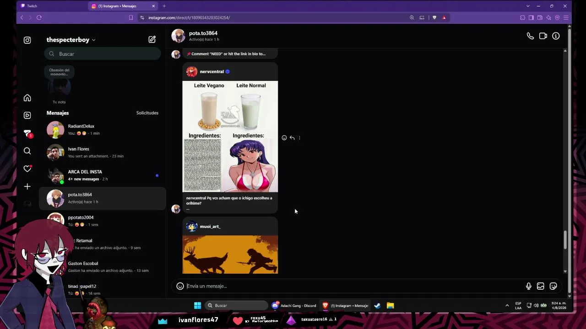
Task: Open more options for nervcentral message
Action: pyautogui.click(x=299, y=138)
